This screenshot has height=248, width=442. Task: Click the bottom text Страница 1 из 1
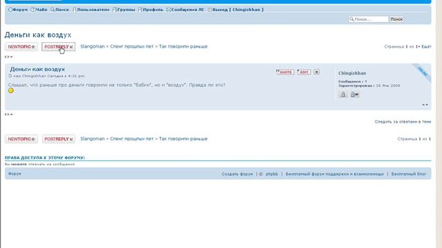click(414, 139)
